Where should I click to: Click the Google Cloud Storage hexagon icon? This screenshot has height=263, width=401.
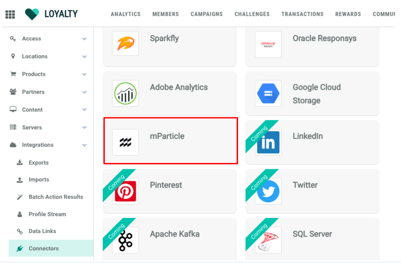pos(268,93)
